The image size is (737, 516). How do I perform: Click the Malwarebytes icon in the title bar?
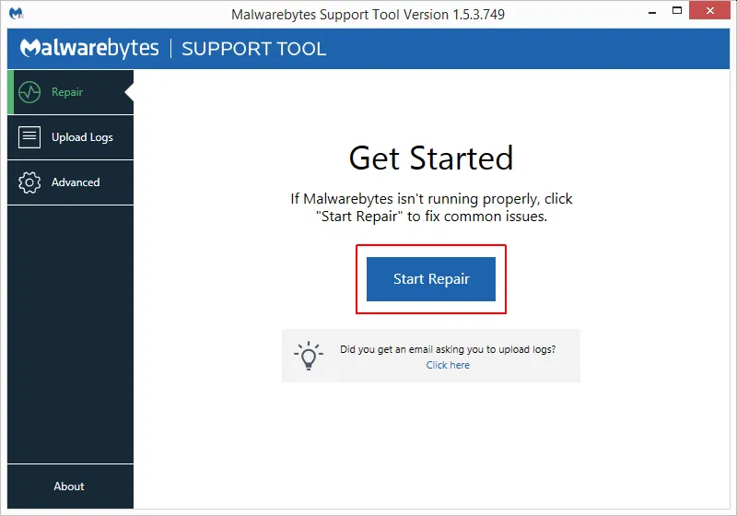tap(16, 14)
